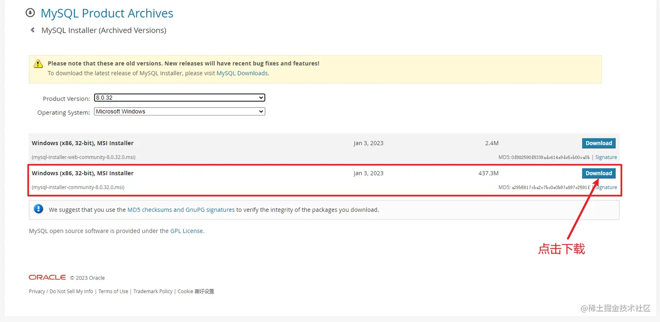Open Signature link for the web-community installer

click(x=606, y=157)
